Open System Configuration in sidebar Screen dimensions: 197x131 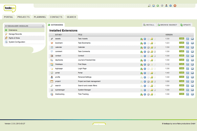(17, 42)
